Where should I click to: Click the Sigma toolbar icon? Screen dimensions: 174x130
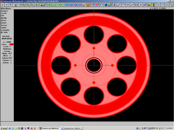point(115,5)
